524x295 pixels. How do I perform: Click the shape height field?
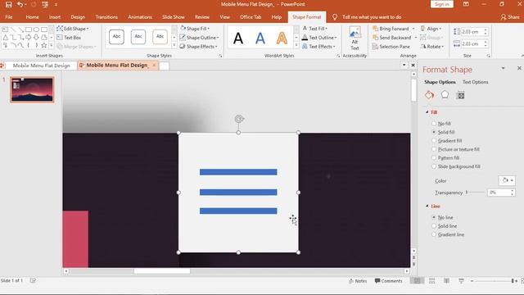(472, 32)
